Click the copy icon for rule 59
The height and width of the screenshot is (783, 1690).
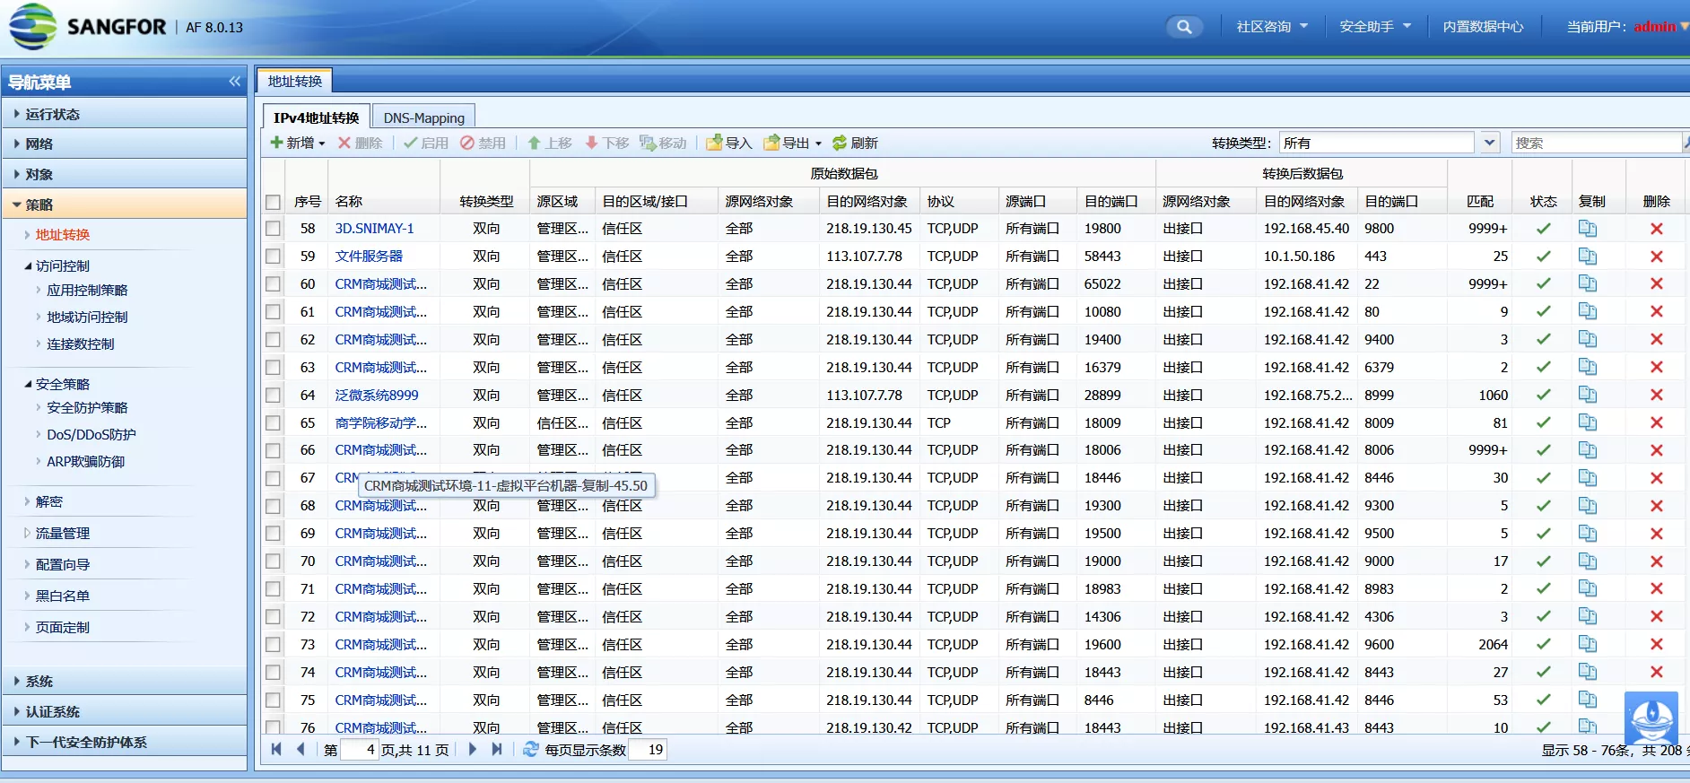pos(1587,257)
